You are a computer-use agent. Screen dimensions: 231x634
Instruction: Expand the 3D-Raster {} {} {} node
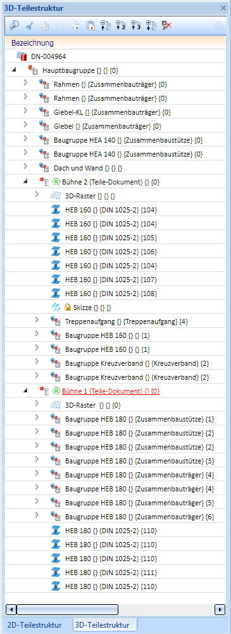tap(37, 195)
